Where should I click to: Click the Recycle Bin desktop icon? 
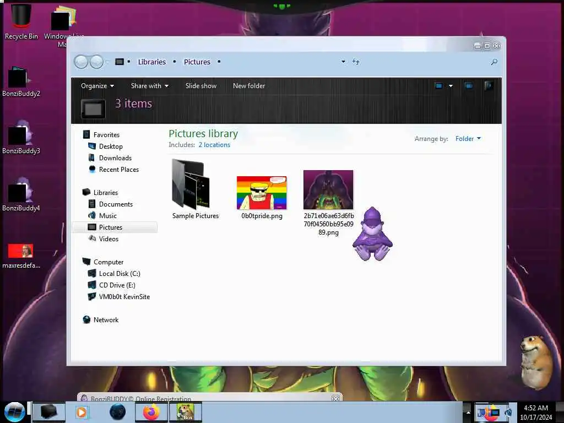click(21, 21)
